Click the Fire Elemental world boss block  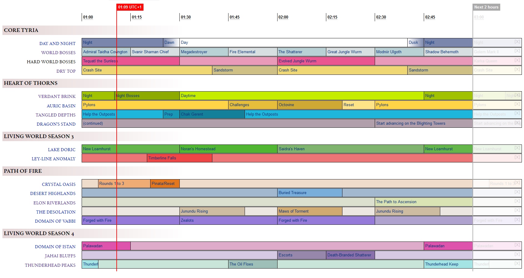(253, 52)
